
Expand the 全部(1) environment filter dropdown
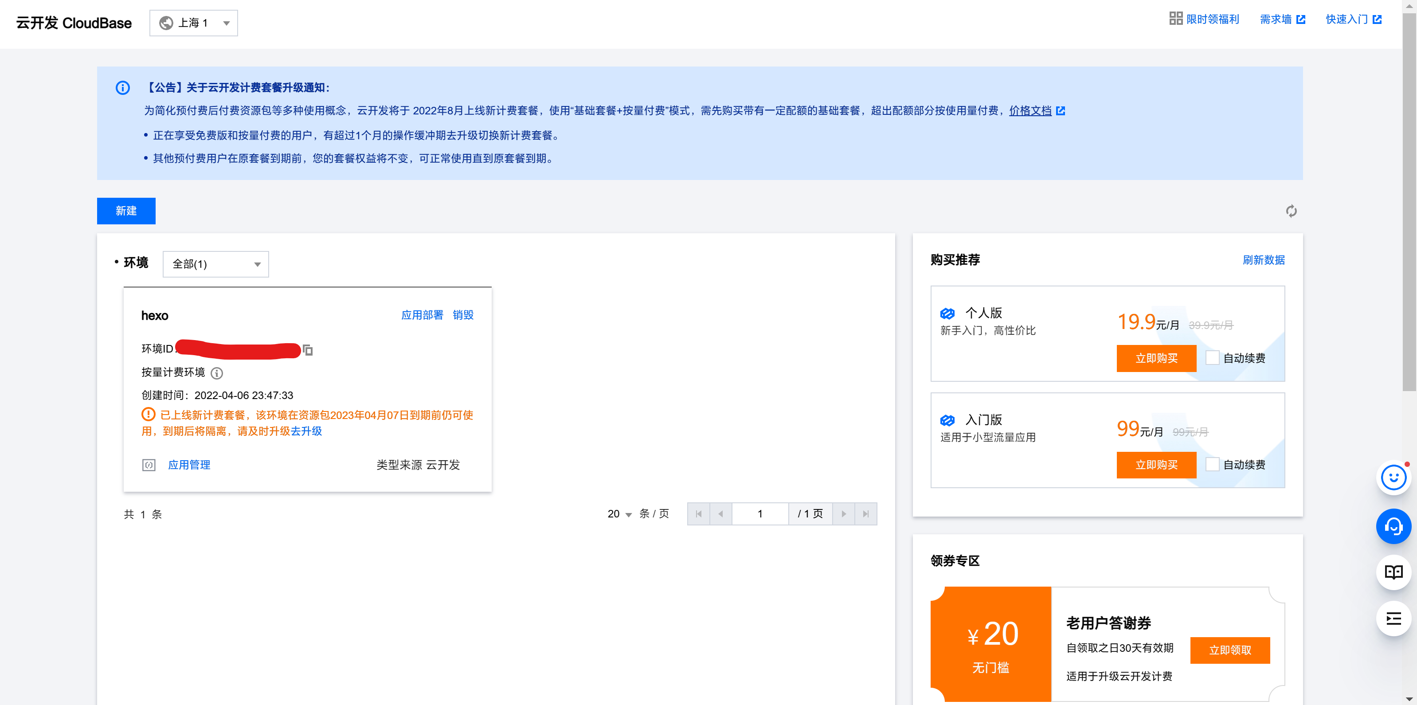pos(215,265)
